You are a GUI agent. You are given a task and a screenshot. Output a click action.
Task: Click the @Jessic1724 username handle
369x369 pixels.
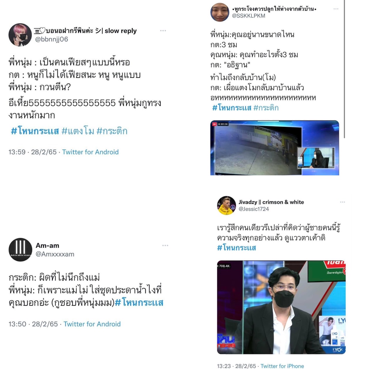point(254,209)
